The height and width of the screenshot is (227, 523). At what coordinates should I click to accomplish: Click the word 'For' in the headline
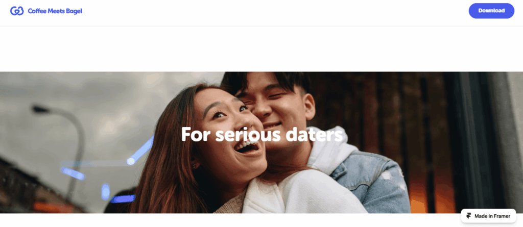point(196,135)
